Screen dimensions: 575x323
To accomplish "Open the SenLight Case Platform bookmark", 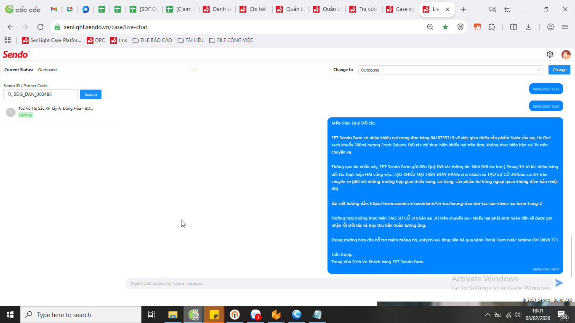I will 52,40.
